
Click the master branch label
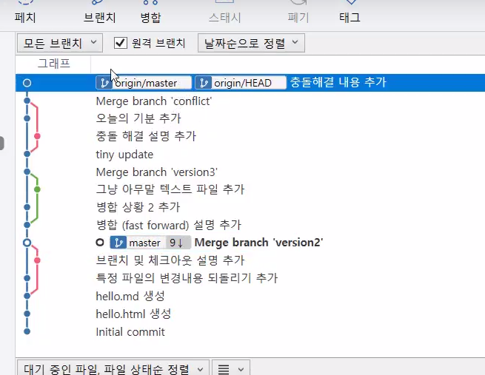pos(138,243)
